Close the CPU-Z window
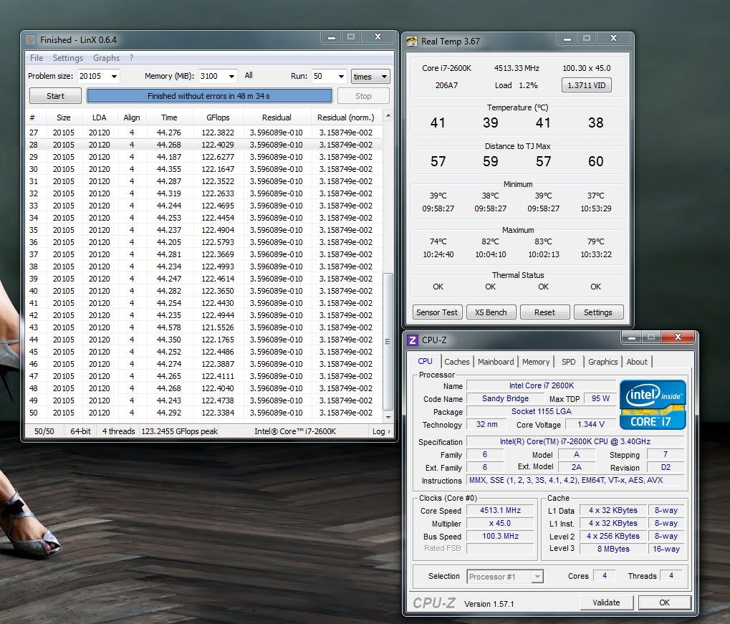This screenshot has height=624, width=730. [678, 337]
